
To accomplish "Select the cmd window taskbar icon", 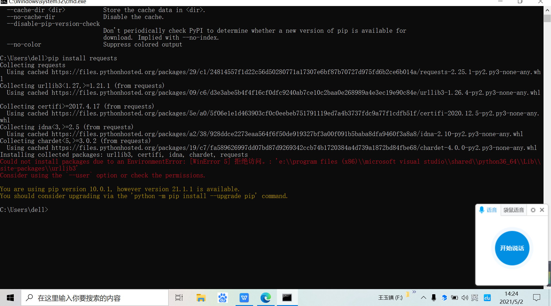I will [x=287, y=298].
